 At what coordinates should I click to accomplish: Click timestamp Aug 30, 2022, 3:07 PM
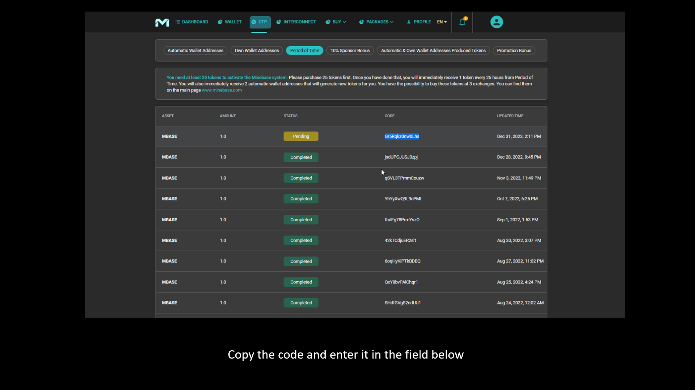pyautogui.click(x=519, y=240)
